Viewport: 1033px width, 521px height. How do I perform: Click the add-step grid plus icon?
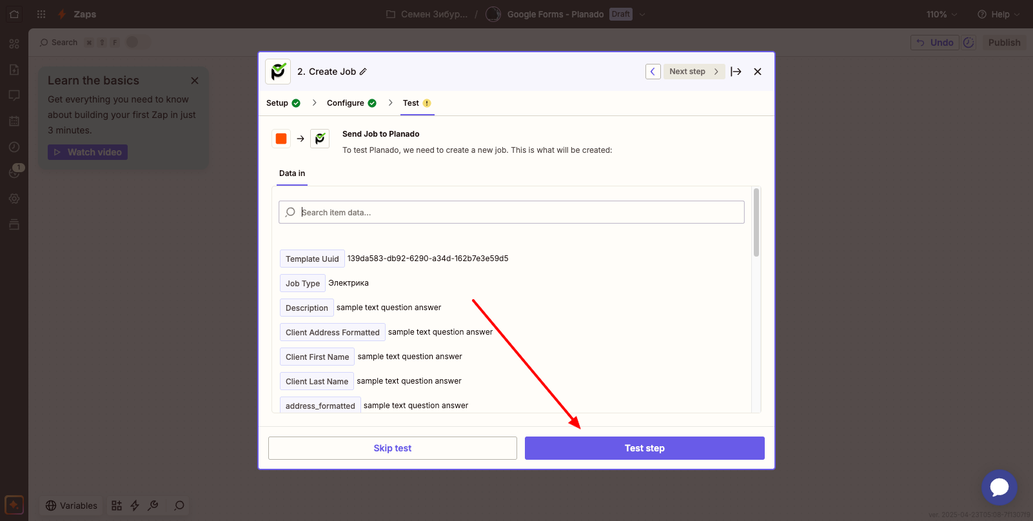click(x=117, y=506)
